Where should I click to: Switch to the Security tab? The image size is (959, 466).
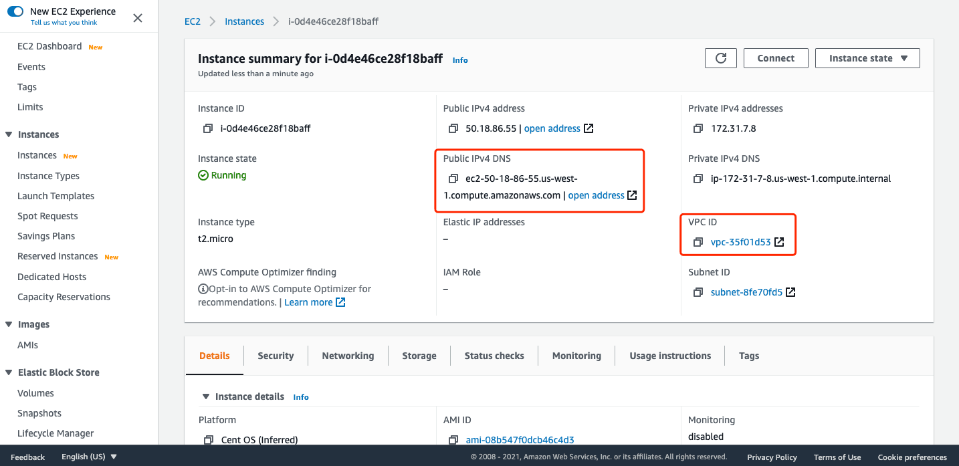click(x=276, y=356)
